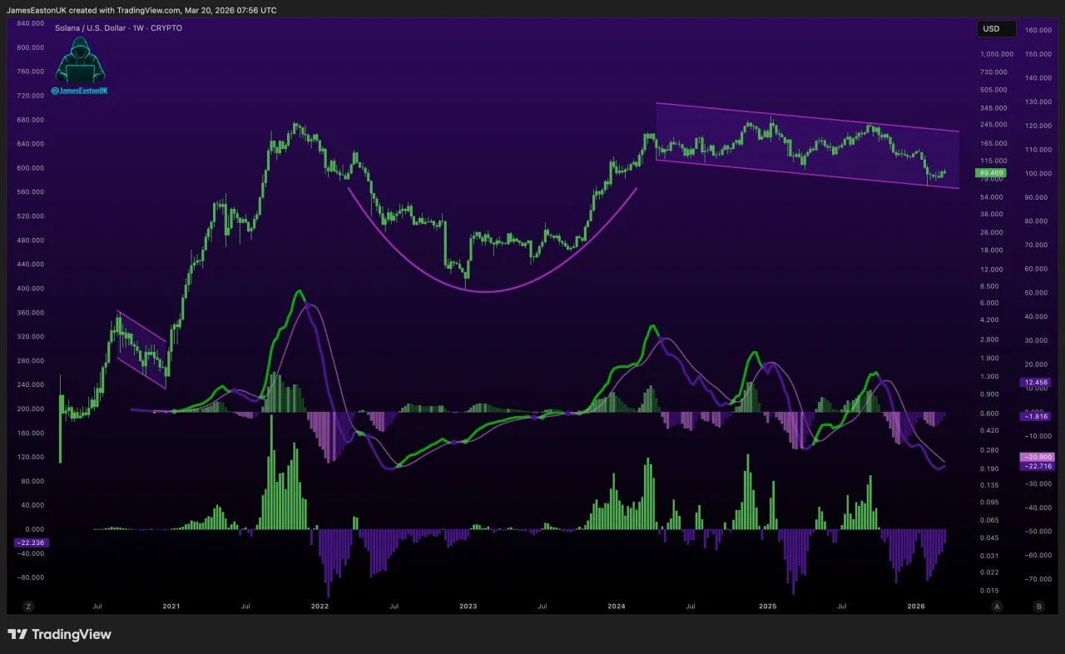The height and width of the screenshot is (654, 1065).
Task: Toggle the USD currency button on the price scale
Action: [995, 28]
